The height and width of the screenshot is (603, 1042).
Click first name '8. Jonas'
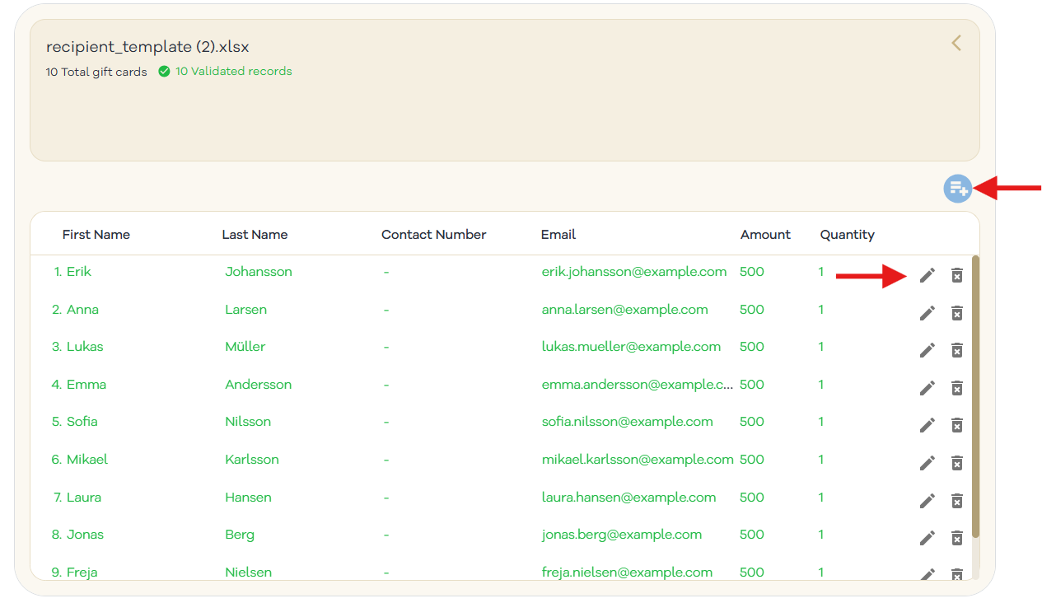(x=77, y=535)
